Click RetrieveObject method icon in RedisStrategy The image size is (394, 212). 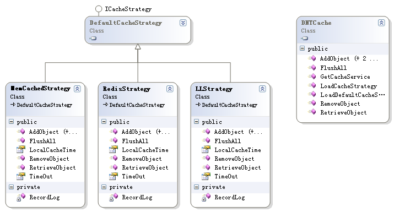click(x=114, y=167)
